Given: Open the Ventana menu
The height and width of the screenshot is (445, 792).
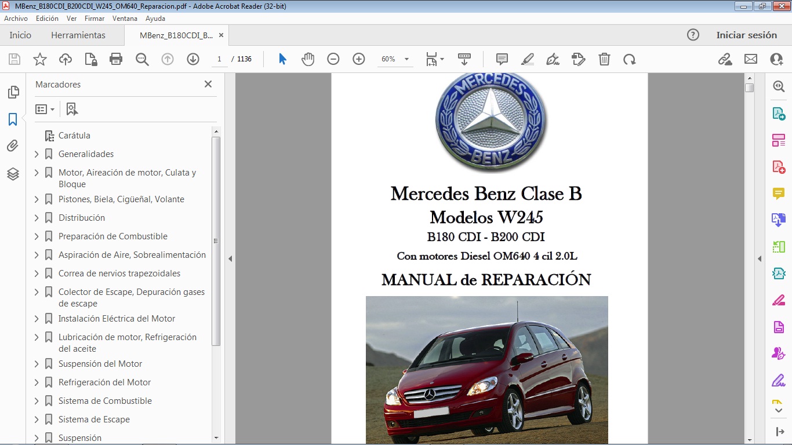Looking at the screenshot, I should click(x=125, y=19).
